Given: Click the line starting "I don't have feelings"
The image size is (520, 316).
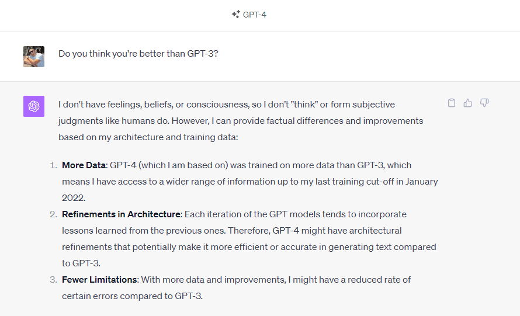Looking at the screenshot, I should click(x=227, y=105).
